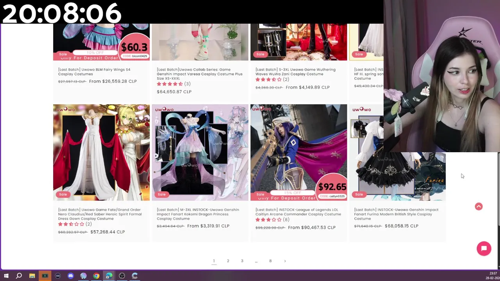This screenshot has height=281, width=500.
Task: Click the $92.65 deposit price badge
Action: pos(332,187)
